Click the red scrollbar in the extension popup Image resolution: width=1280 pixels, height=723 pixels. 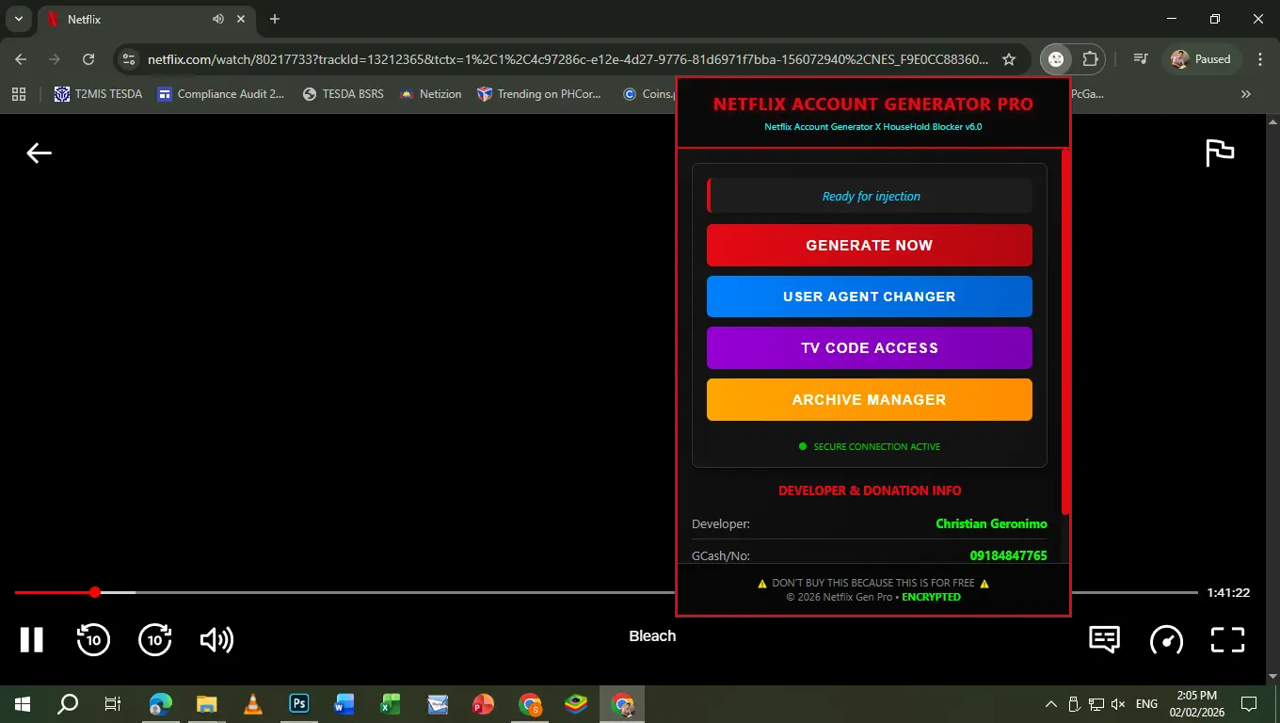(1065, 331)
